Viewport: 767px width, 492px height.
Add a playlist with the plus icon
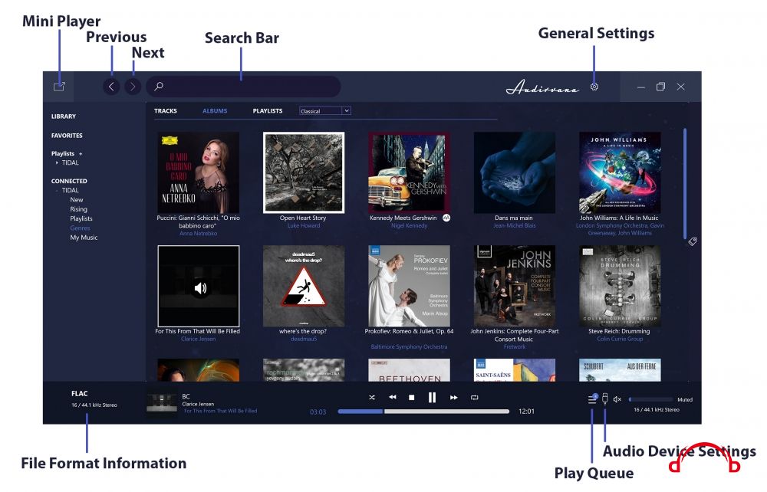[81, 153]
